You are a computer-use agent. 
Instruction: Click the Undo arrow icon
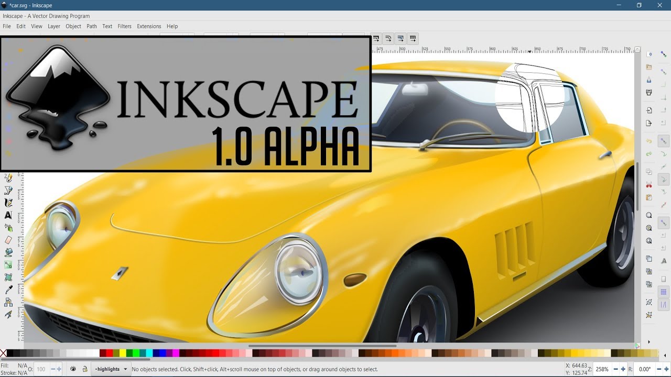tap(649, 140)
